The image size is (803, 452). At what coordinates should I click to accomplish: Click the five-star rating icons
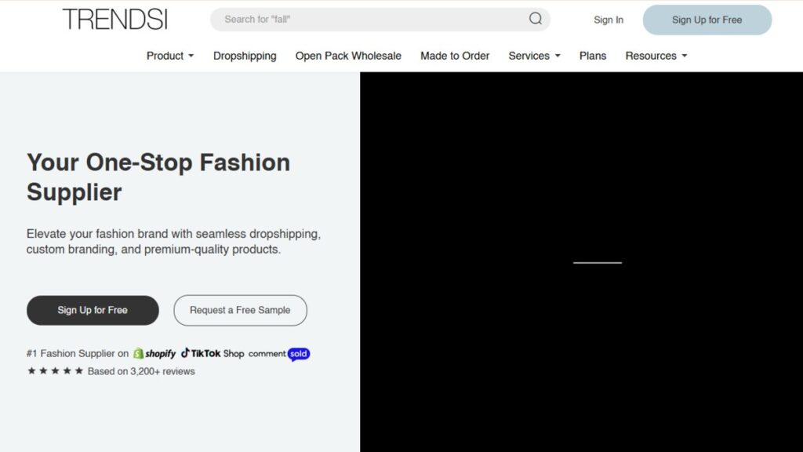[55, 371]
